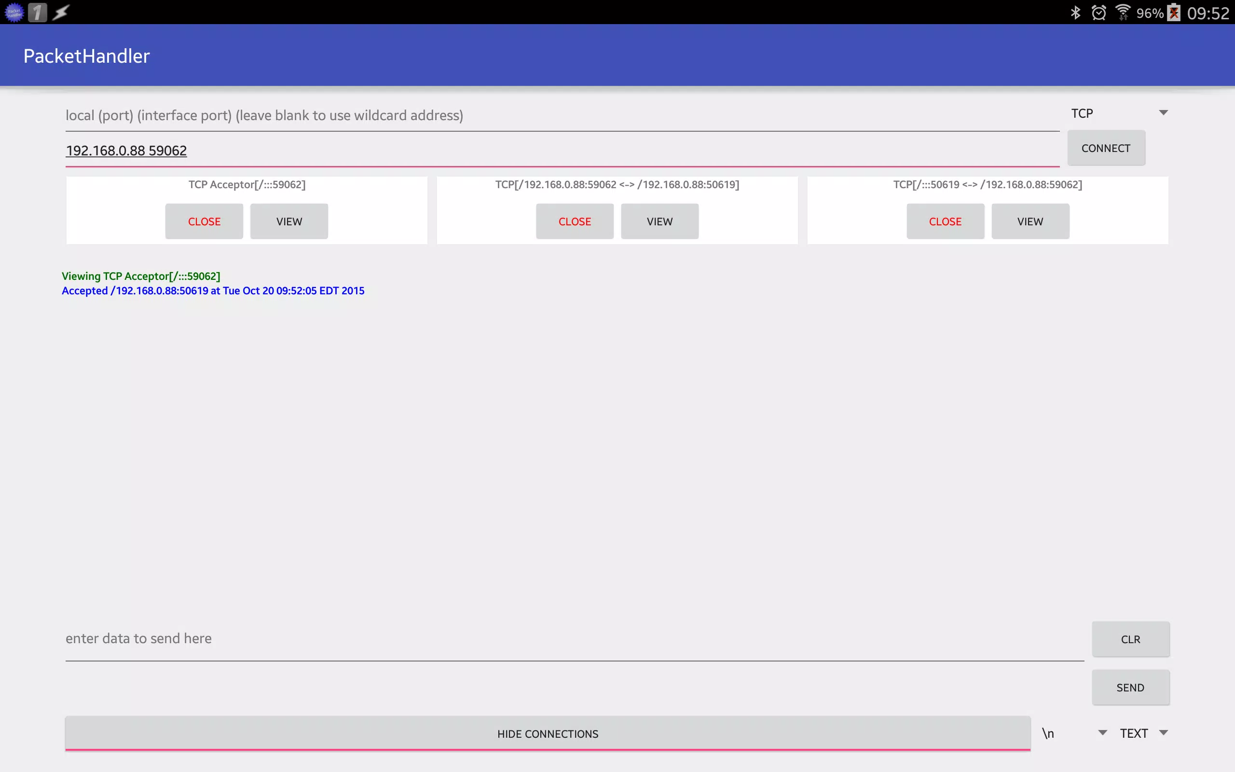Tap the 96% battery percentage
This screenshot has width=1235, height=772.
click(x=1149, y=13)
